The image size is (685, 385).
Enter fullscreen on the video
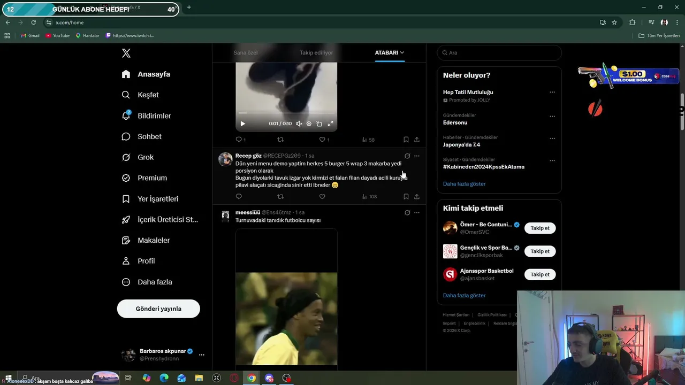[x=330, y=124]
